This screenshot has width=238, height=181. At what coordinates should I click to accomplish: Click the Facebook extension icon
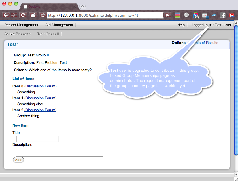tap(223, 15)
